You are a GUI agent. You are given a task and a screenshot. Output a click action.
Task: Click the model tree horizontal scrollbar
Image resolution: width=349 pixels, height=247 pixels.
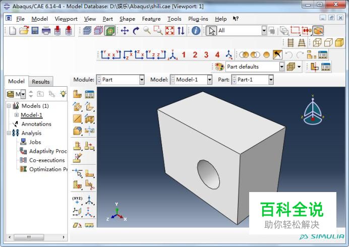29,237
